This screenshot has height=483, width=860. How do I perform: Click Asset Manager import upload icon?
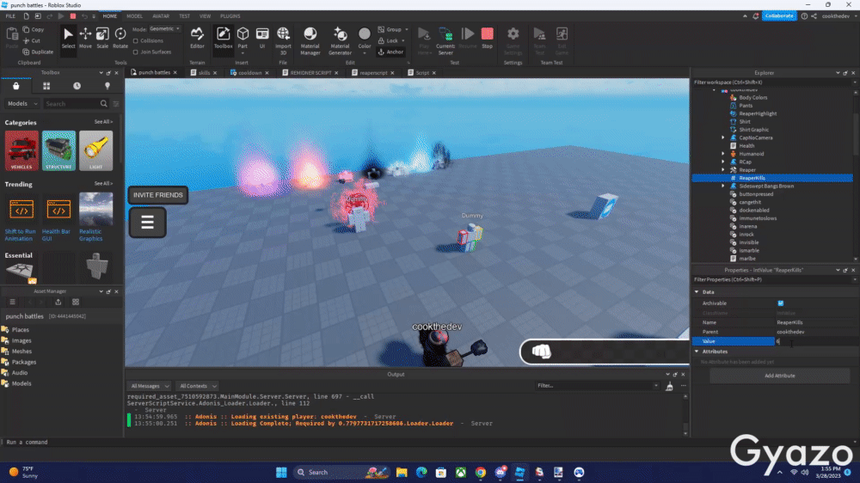(x=58, y=302)
